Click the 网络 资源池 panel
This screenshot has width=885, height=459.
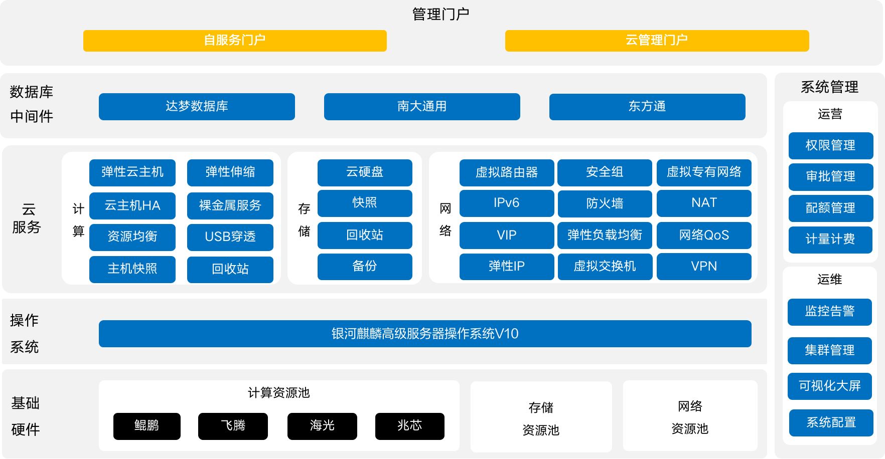tap(690, 416)
